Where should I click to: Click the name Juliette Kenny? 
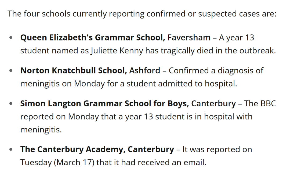(116, 51)
